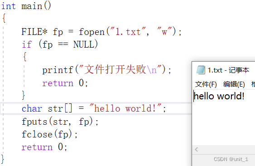This screenshot has width=255, height=166.
Task: Click the '1.txt - 记事本' window title
Action: 228,70
